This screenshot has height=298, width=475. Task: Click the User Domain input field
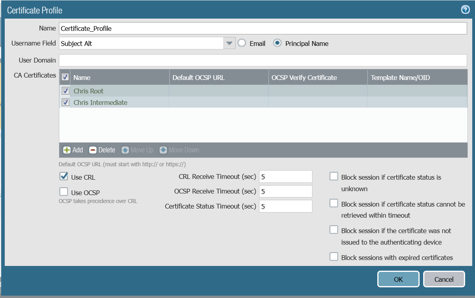point(263,61)
